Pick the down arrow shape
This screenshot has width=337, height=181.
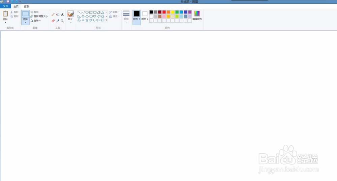click(79, 20)
